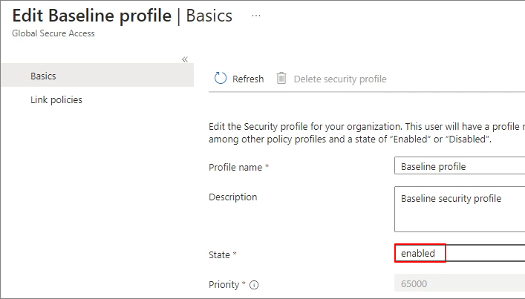
Task: Click Delete security profile button text
Action: coord(340,79)
